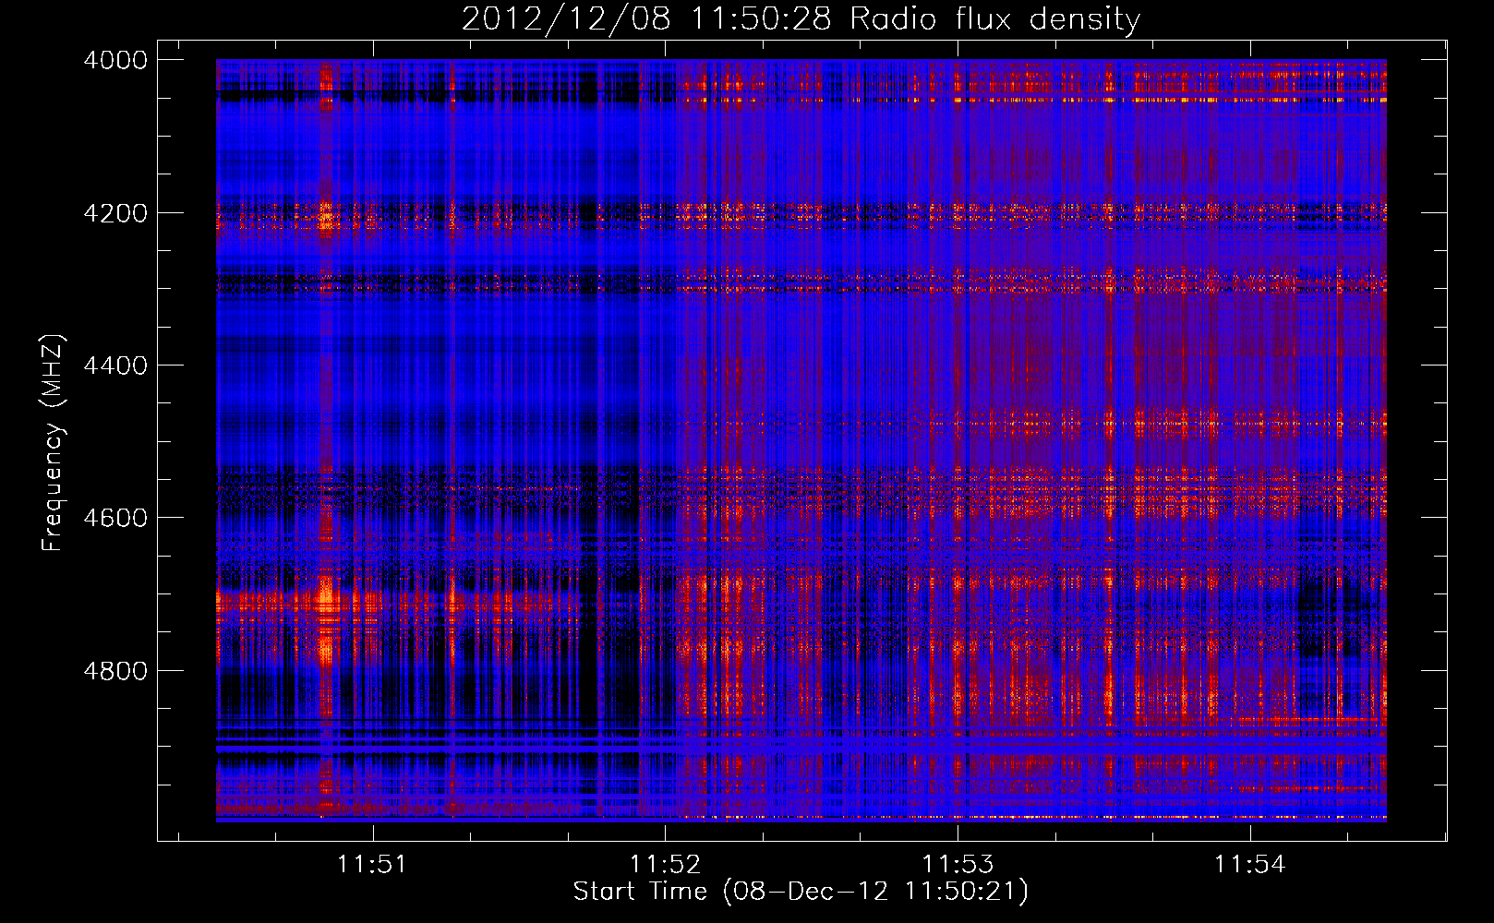Click the "Start Time (08-Dec-12 11:50:21)" label
Image resolution: width=1494 pixels, height=923 pixels.
[x=801, y=892]
